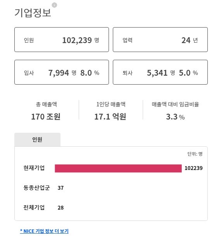Click the 전체기업 row label
The image size is (214, 248).
pos(34,207)
